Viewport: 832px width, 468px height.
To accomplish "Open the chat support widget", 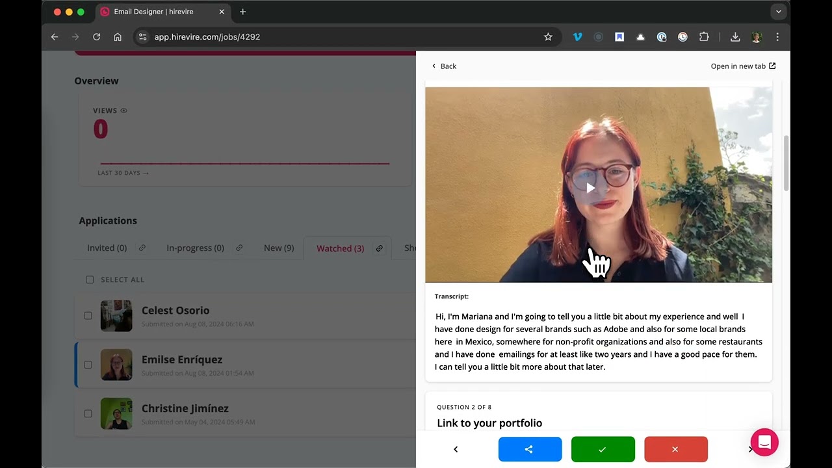I will coord(764,443).
